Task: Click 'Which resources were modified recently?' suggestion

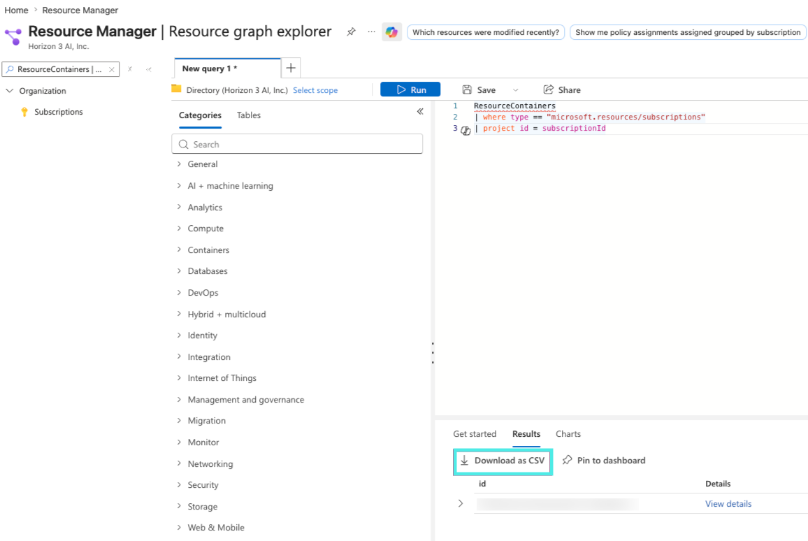Action: click(485, 32)
